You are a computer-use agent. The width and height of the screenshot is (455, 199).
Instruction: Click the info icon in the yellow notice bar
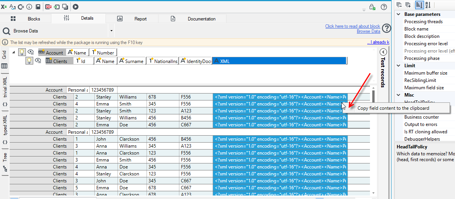tap(5, 43)
